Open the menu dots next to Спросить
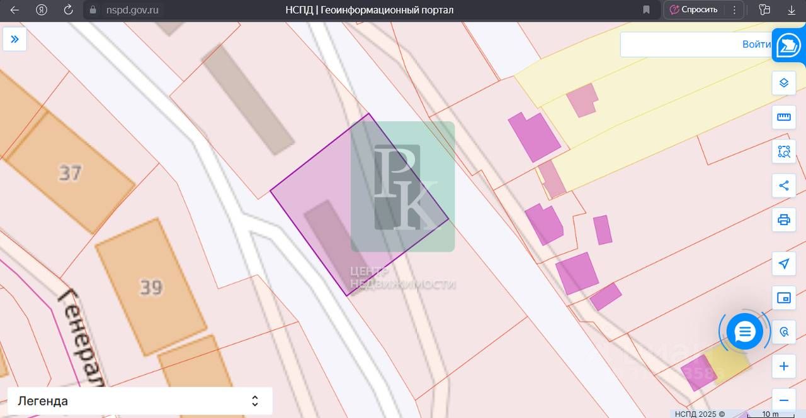 click(x=734, y=9)
